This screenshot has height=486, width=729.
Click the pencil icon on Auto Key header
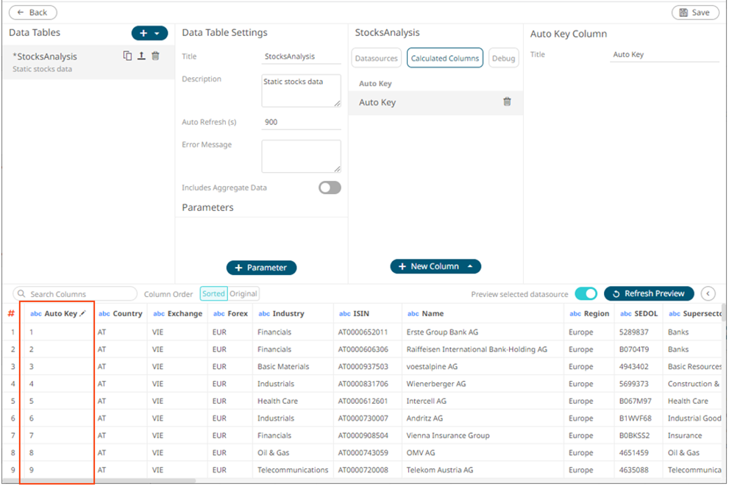(x=83, y=313)
